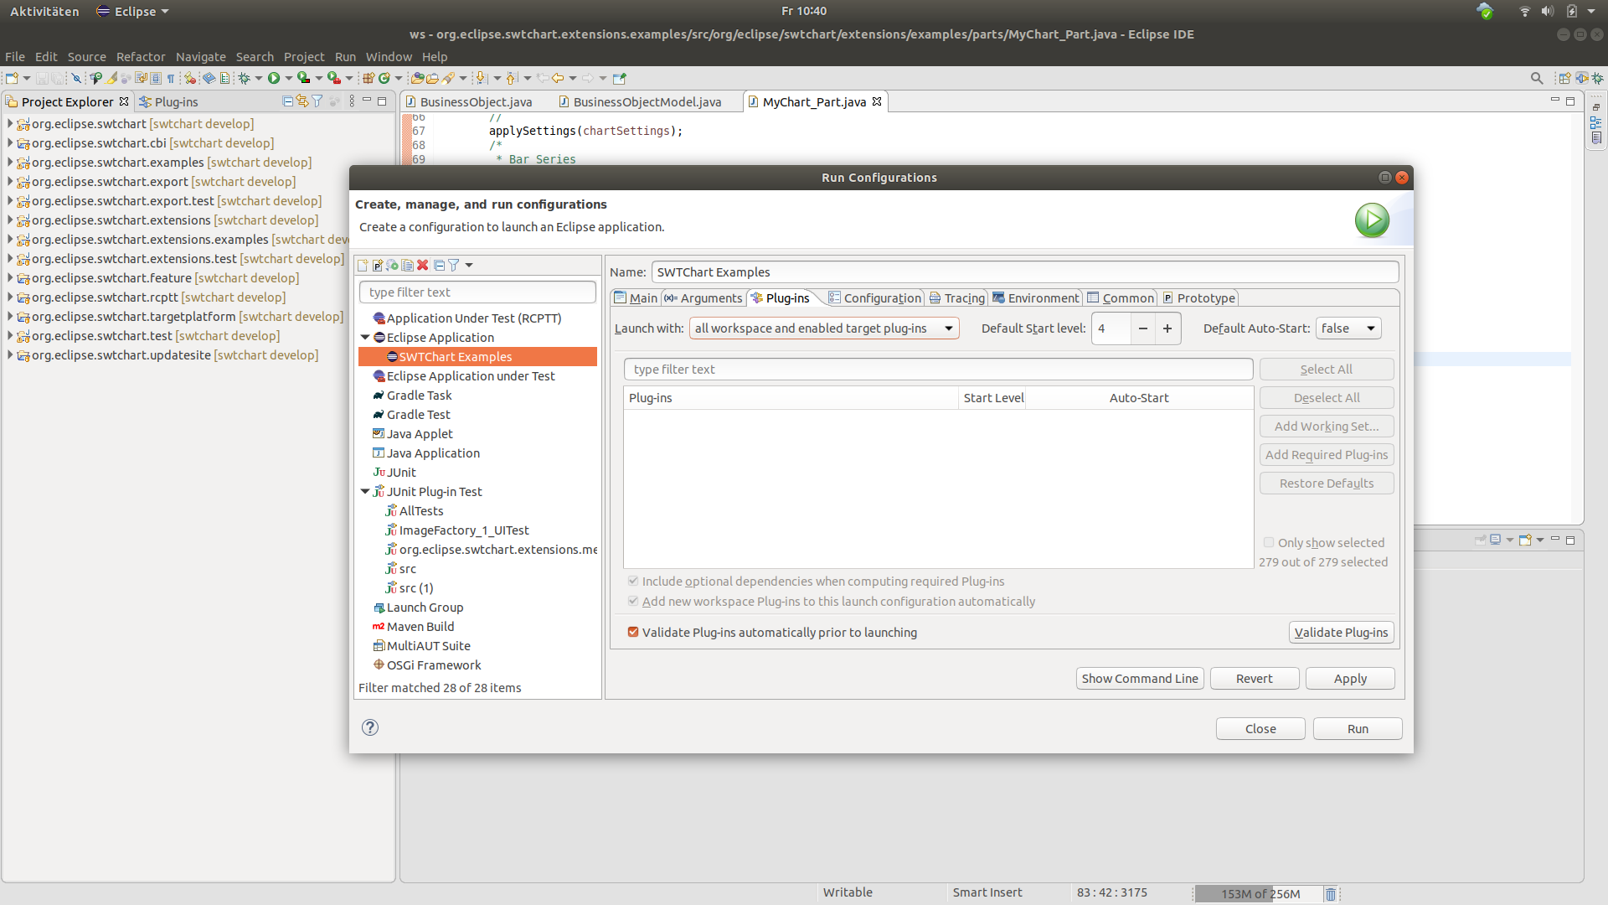Viewport: 1608px width, 905px height.
Task: Click the Revert button
Action: tap(1255, 679)
